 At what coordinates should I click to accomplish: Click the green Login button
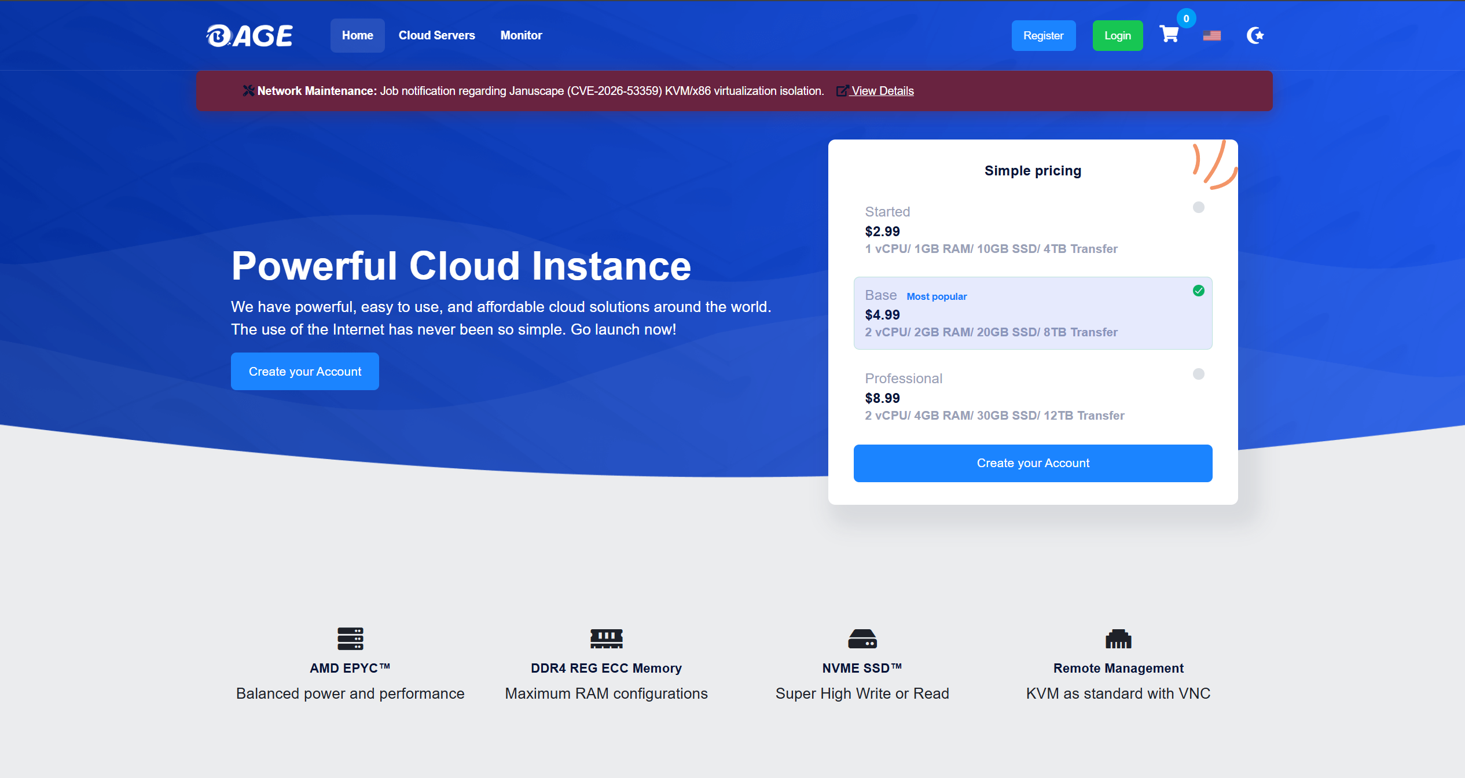[1117, 35]
